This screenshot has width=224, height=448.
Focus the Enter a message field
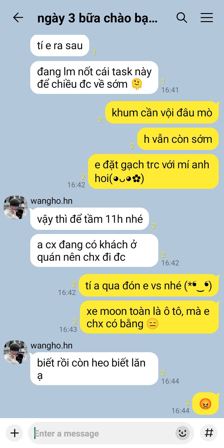[x=104, y=433]
